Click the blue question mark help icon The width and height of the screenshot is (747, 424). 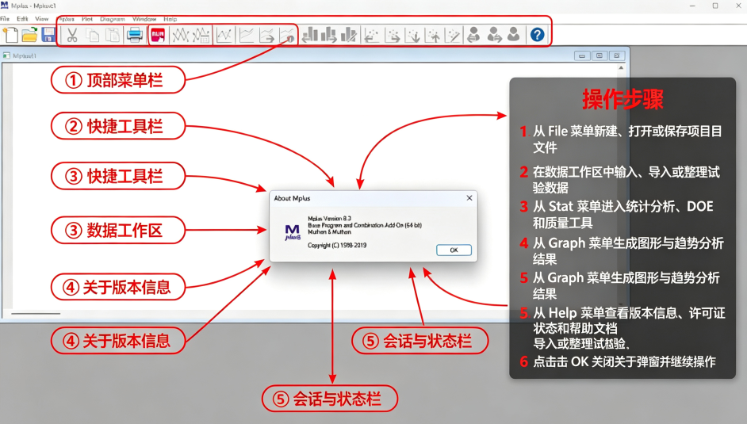tap(538, 35)
